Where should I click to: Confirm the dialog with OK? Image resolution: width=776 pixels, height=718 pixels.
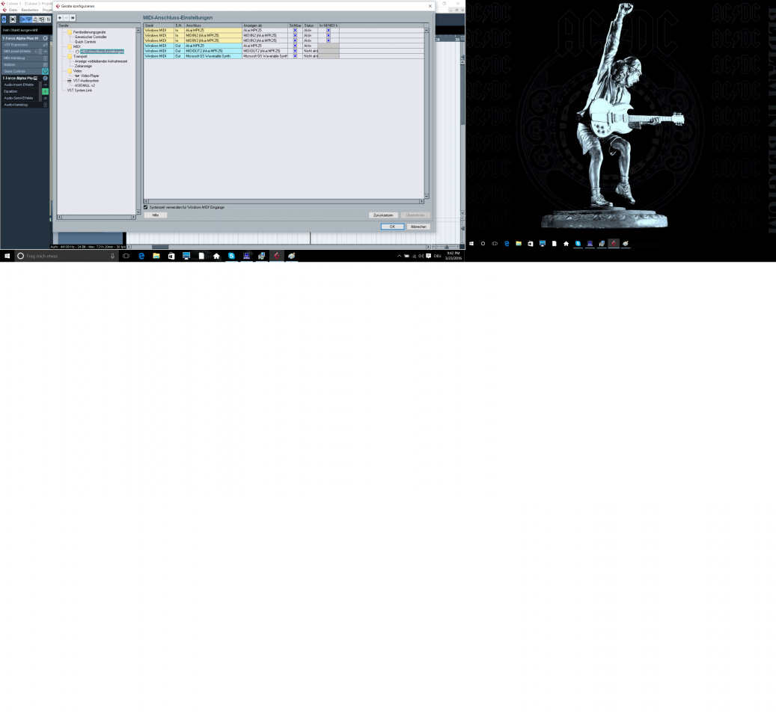click(x=392, y=227)
